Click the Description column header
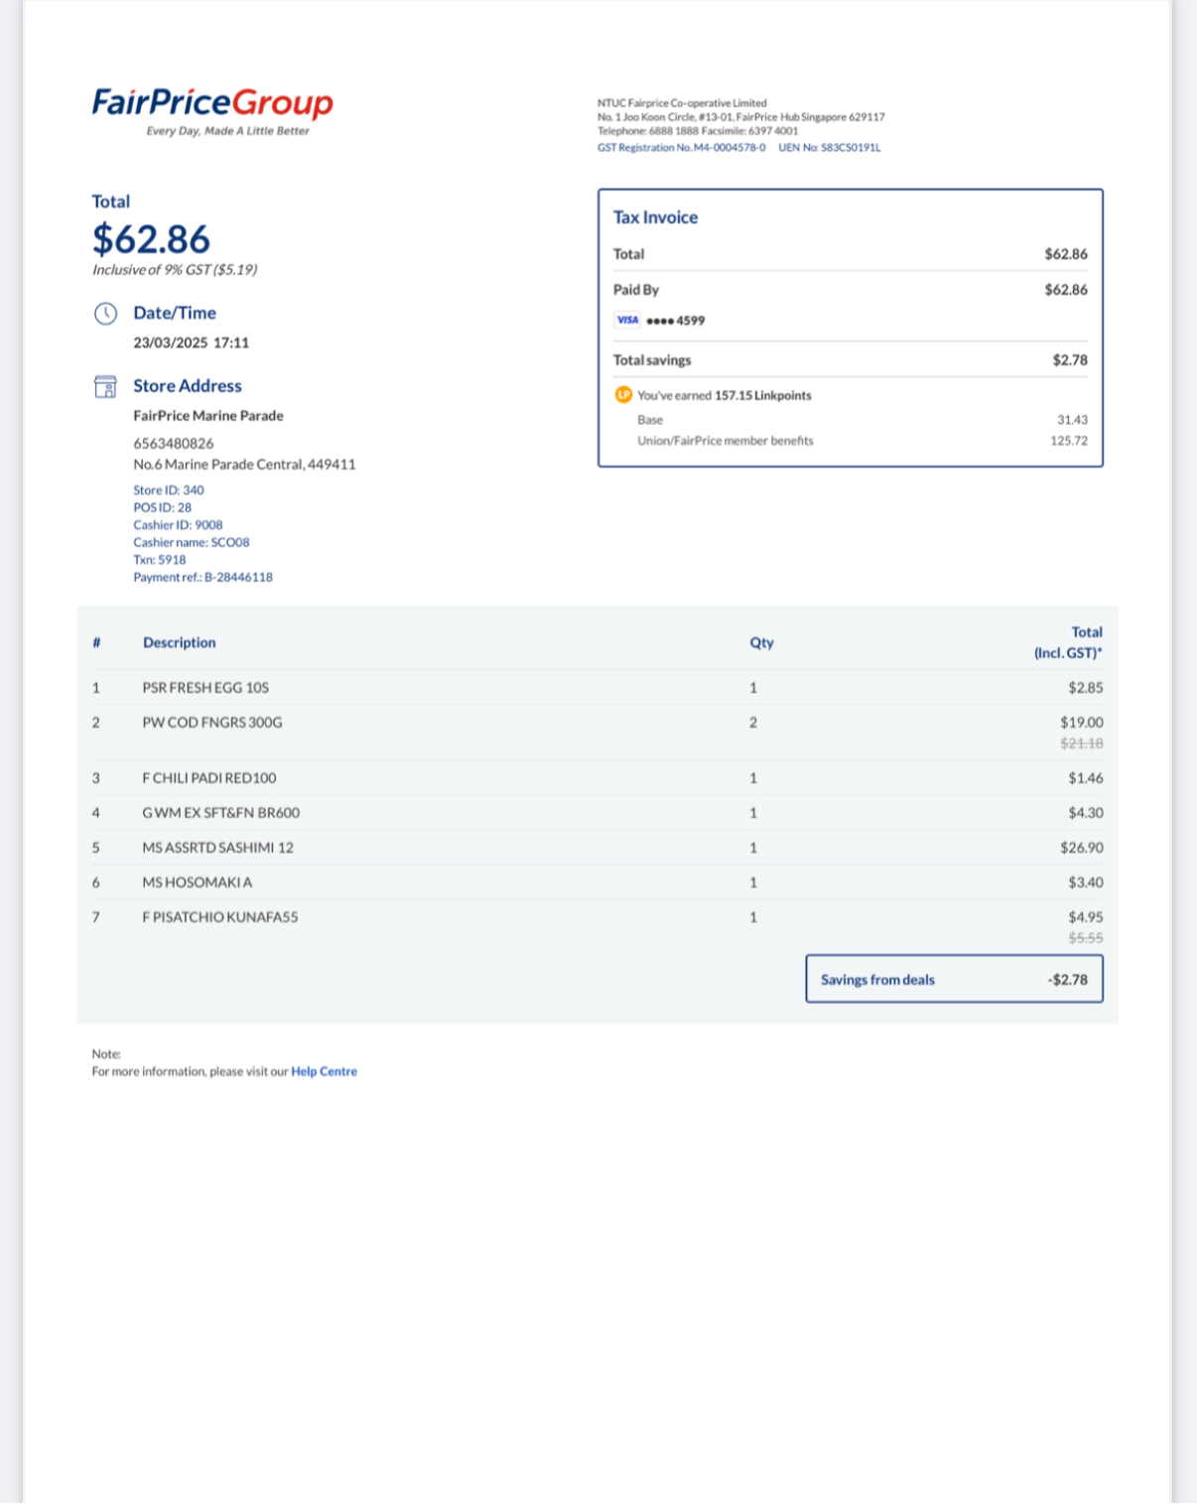 pos(179,642)
